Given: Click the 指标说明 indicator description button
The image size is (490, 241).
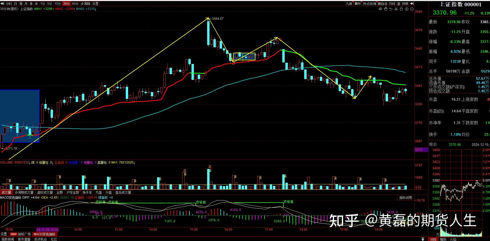Looking at the screenshot, I should coord(405,198).
